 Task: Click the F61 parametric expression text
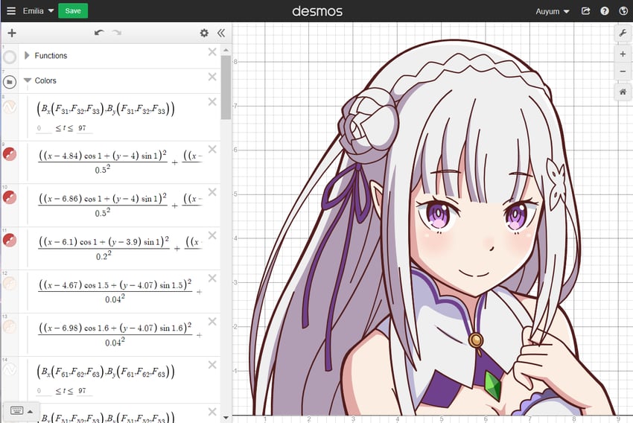pyautogui.click(x=105, y=372)
